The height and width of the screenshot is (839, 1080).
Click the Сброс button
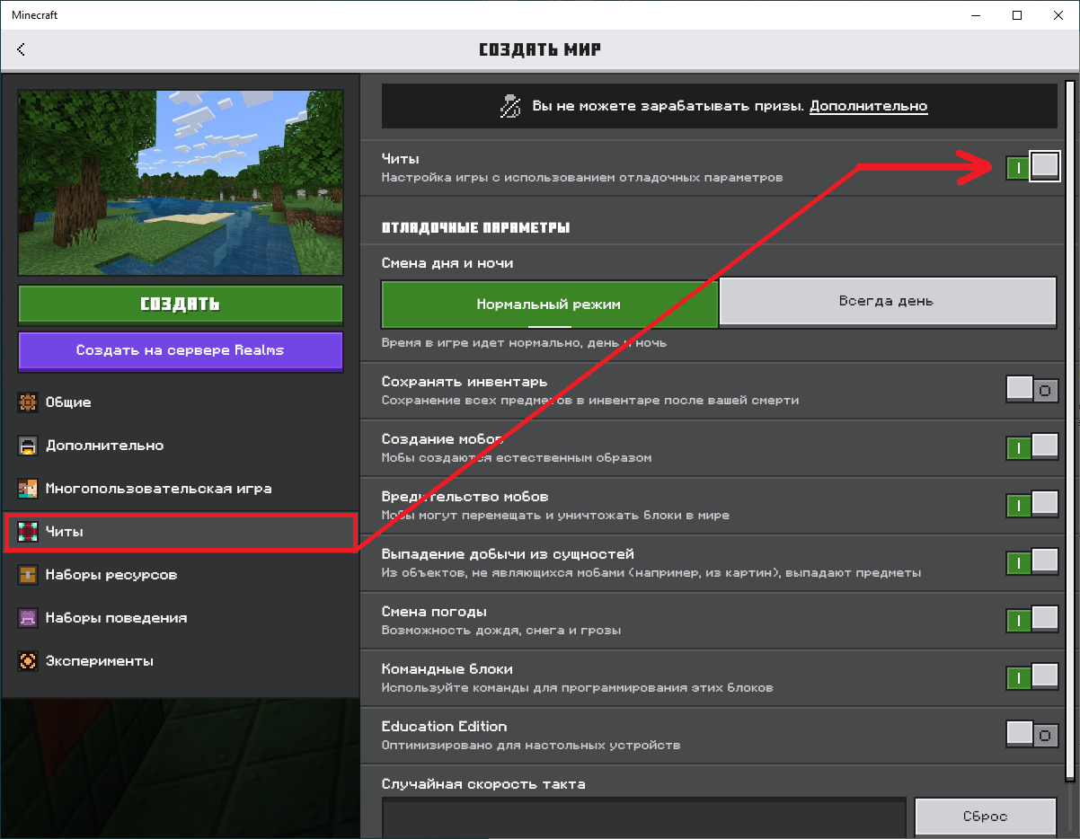click(985, 817)
